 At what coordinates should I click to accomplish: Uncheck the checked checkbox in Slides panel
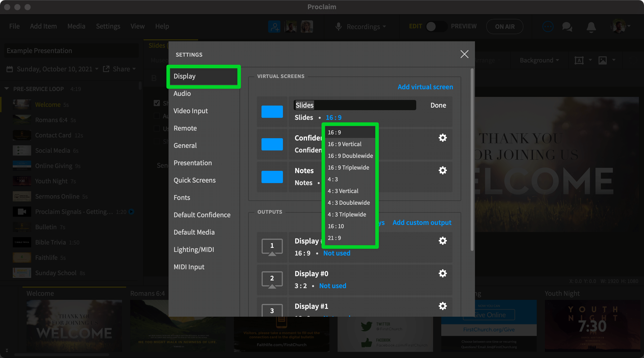(x=157, y=103)
